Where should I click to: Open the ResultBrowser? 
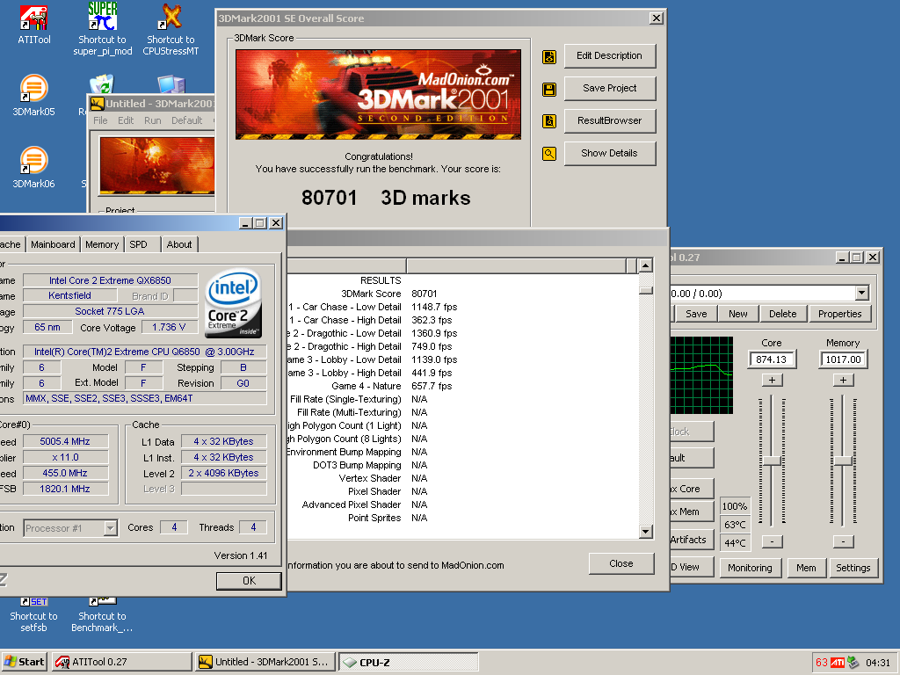610,120
